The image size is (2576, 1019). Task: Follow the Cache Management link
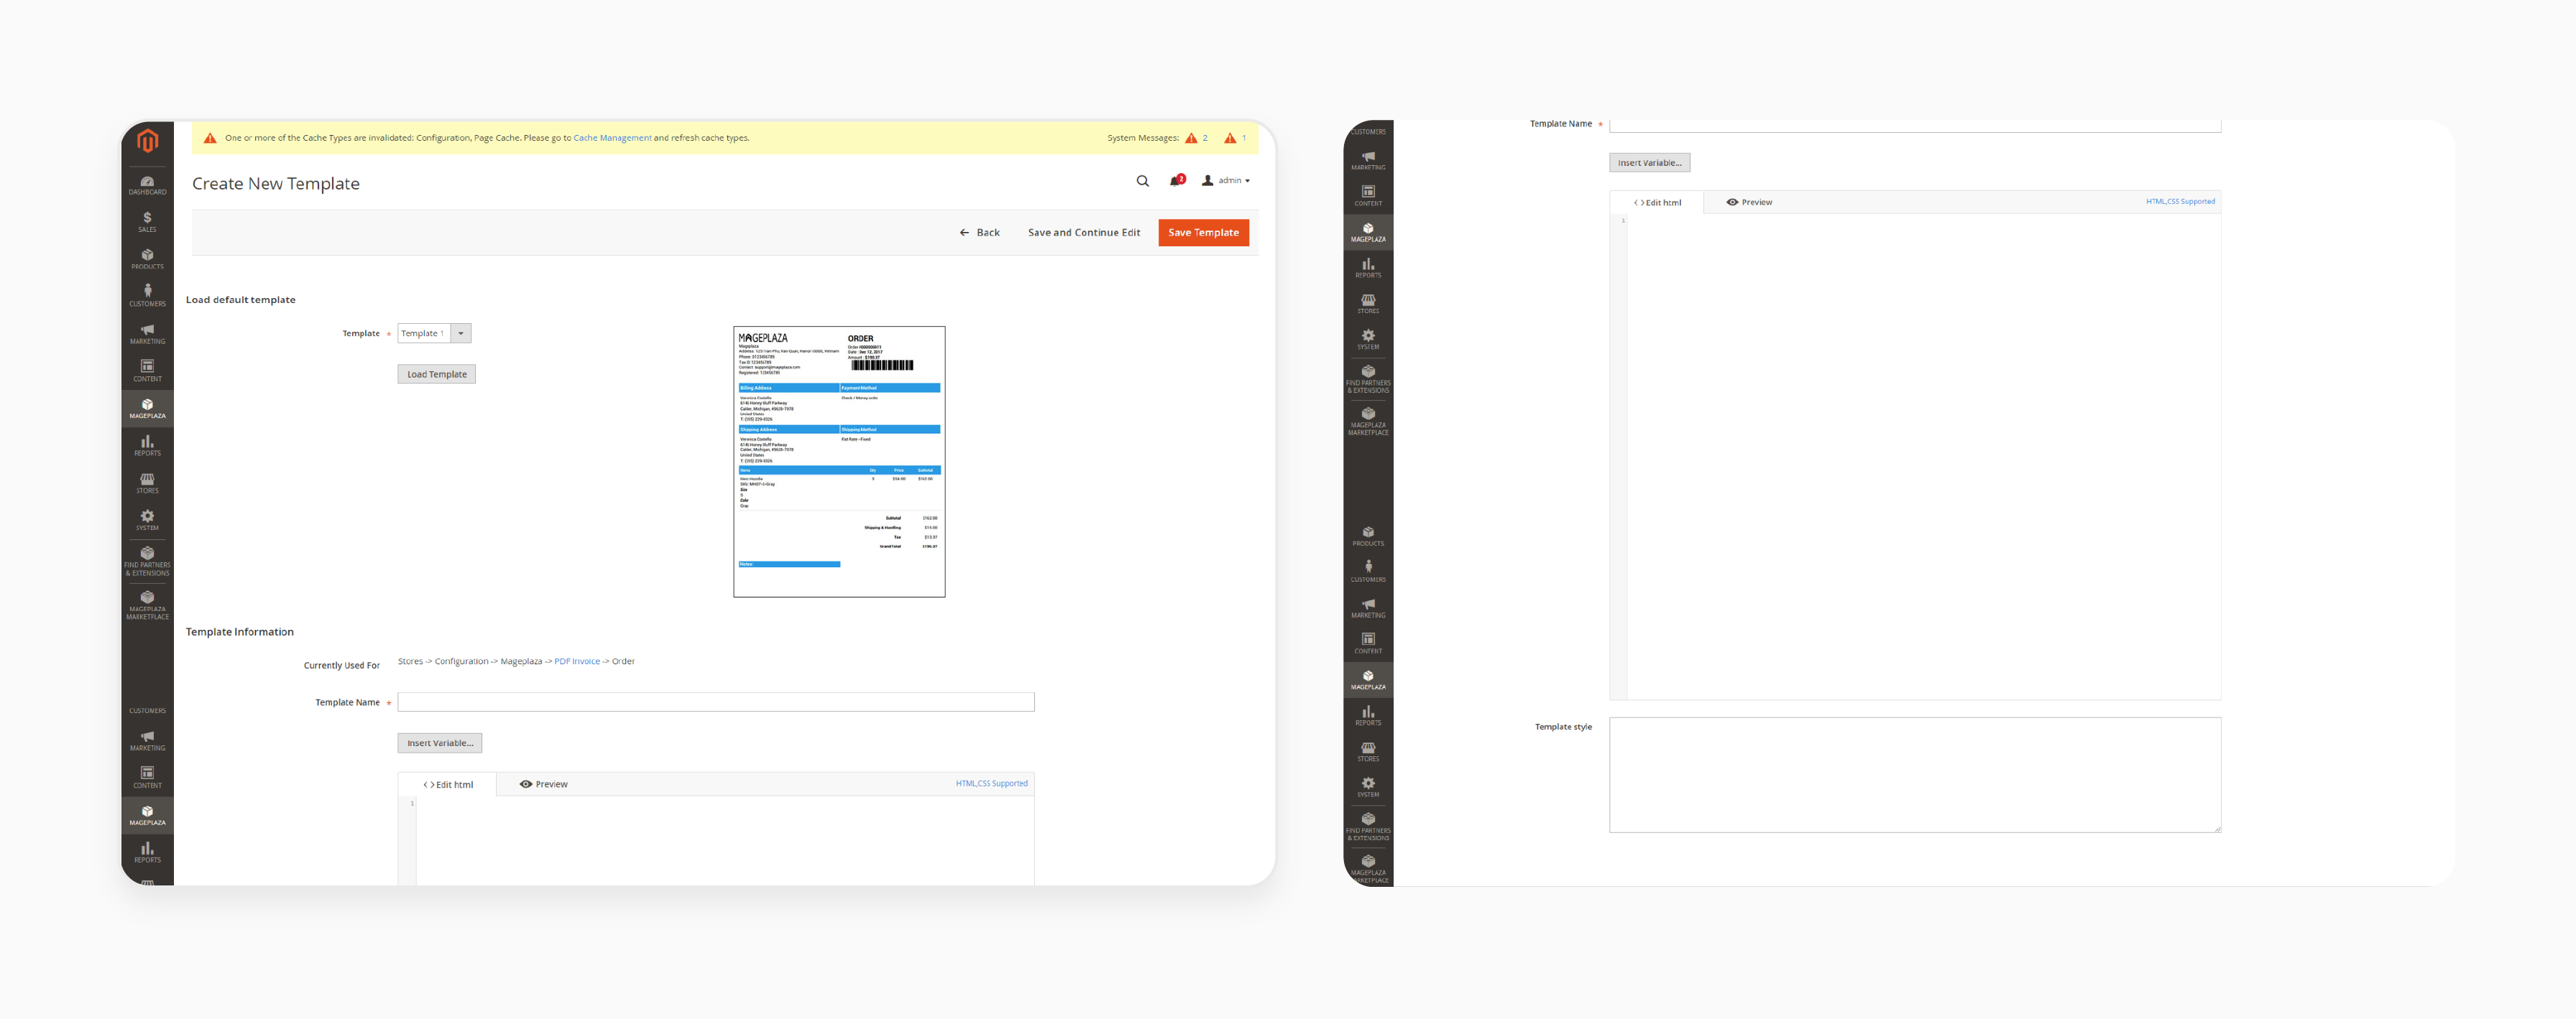612,138
